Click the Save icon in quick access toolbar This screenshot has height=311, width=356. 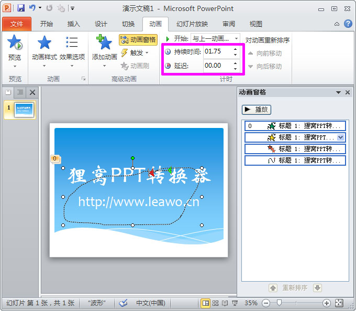point(20,8)
